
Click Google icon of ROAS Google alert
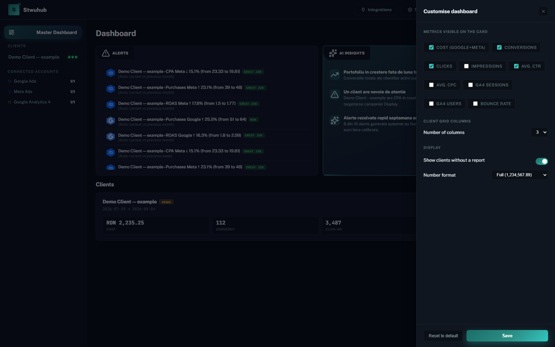[x=111, y=137]
